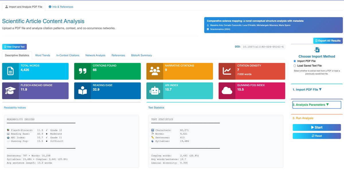Click the article title in blue banner
344x172 pixels.
(255, 21)
